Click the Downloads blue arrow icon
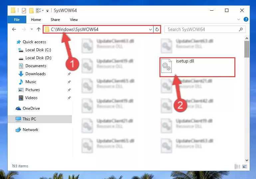Screen dimensions: 256x179 (x=21, y=74)
